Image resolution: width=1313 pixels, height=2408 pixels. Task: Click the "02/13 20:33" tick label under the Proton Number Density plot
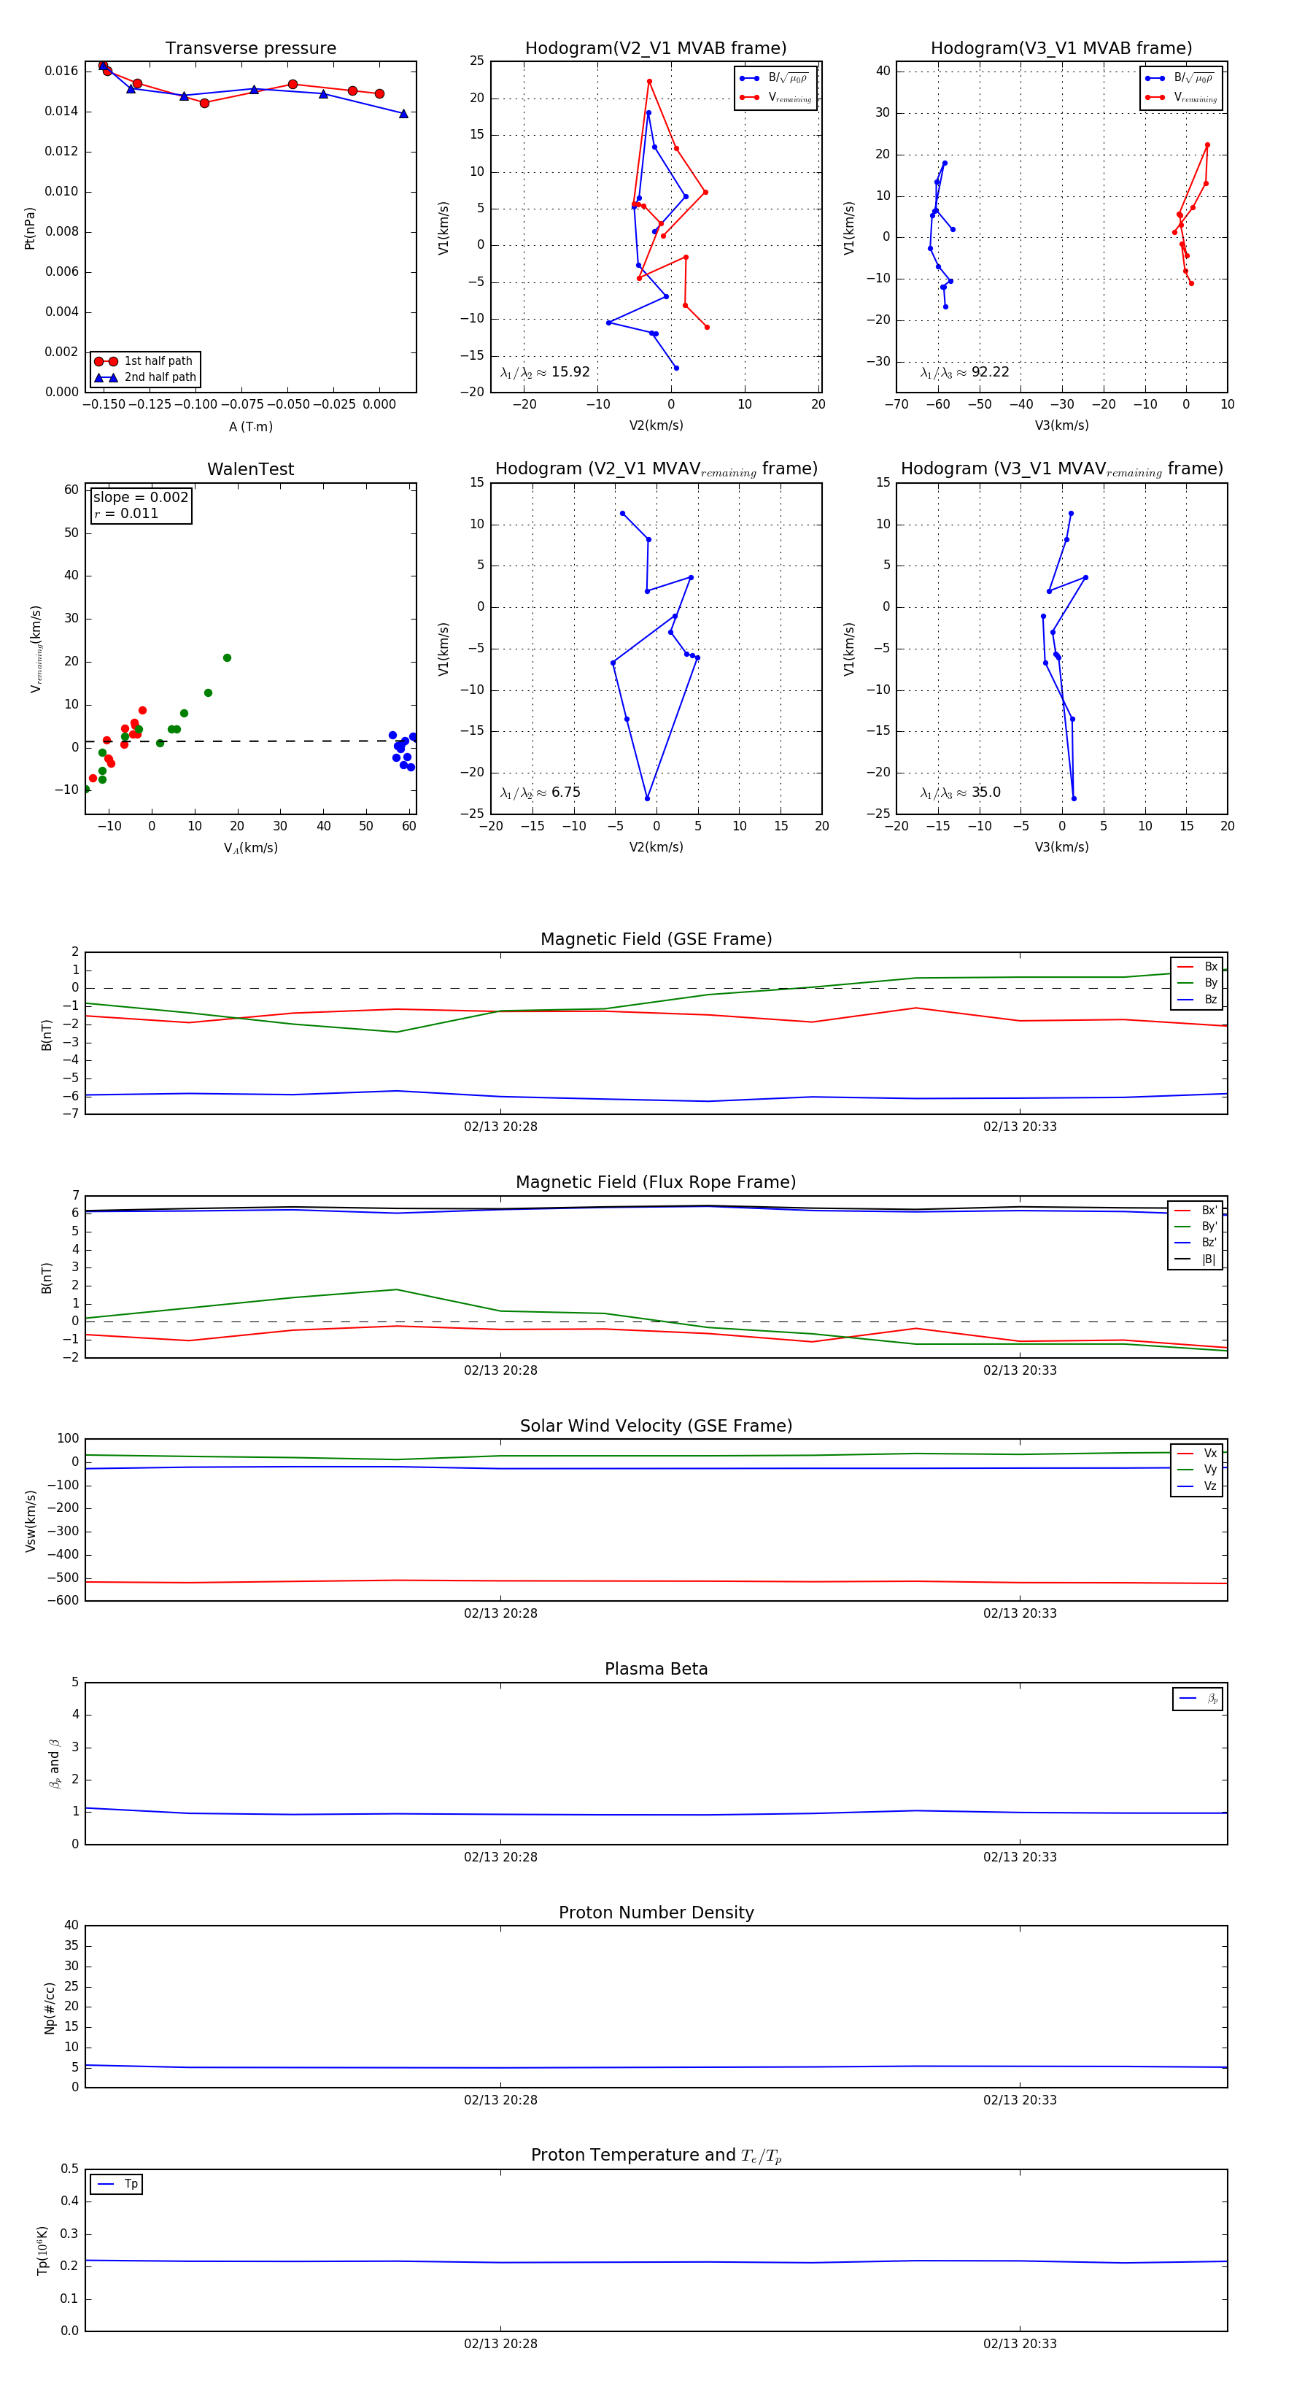click(x=1020, y=2101)
